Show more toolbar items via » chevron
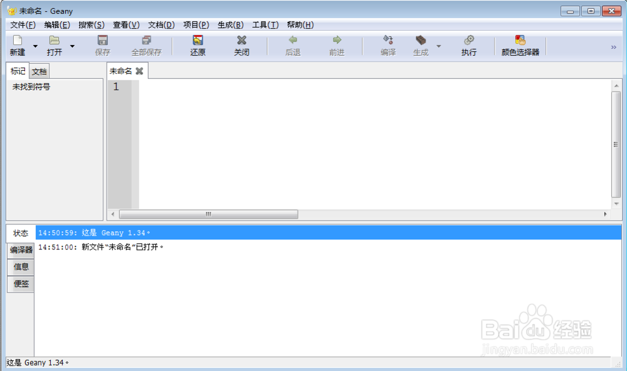 [613, 47]
